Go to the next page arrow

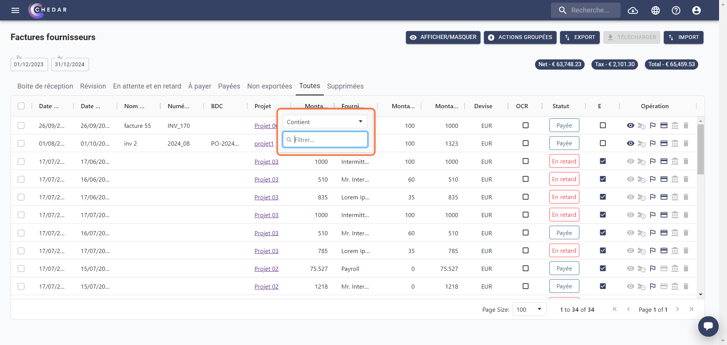(x=677, y=309)
